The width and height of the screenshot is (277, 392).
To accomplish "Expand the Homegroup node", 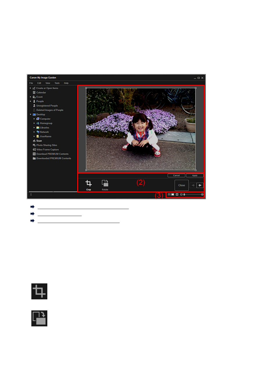I will coord(34,123).
